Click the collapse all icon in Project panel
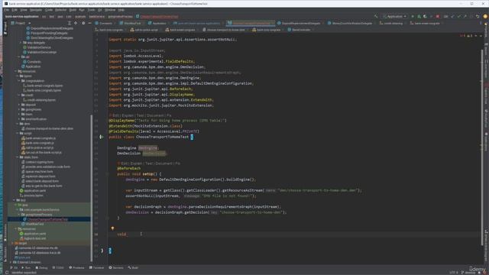 point(70,23)
